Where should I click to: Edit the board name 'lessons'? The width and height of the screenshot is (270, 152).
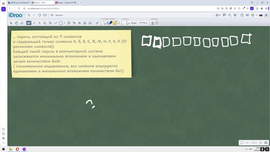pos(59,15)
